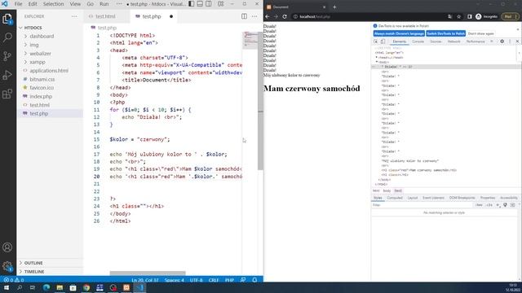The image size is (522, 293).
Task: Open the Run menu
Action: [104, 4]
